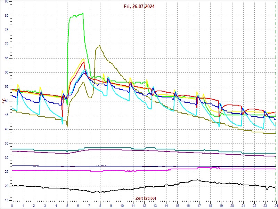This screenshot has height=209, width=278.
Task: Click hour '24' on the time axis
Action: (276, 206)
